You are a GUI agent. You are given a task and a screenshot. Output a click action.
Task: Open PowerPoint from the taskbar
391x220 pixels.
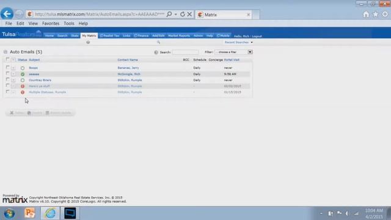coord(30,213)
